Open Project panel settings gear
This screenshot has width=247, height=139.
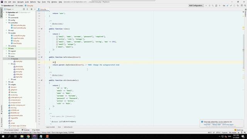pyautogui.click(x=31, y=9)
